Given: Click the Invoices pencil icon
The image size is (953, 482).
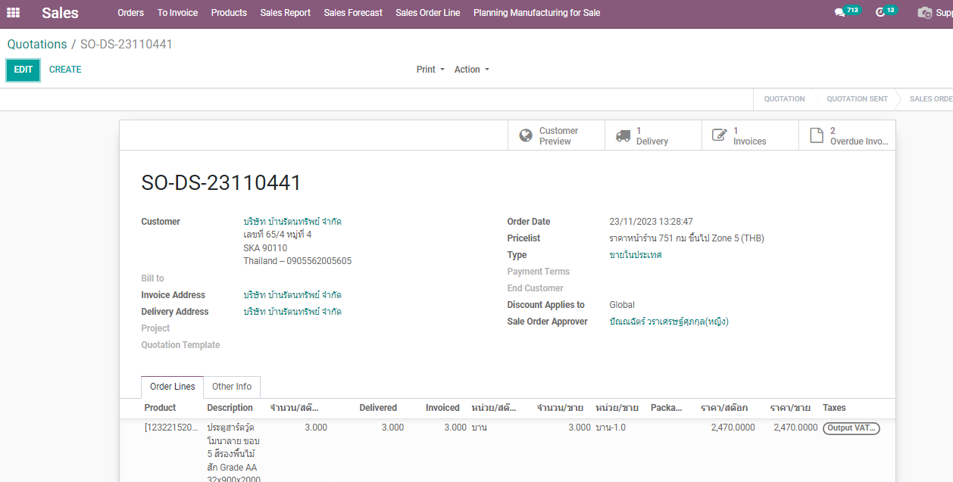Looking at the screenshot, I should pos(719,136).
